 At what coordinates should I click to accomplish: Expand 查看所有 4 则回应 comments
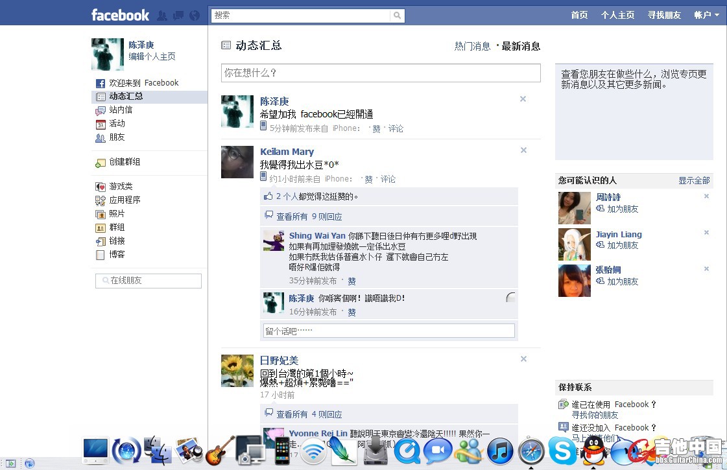[x=304, y=414]
